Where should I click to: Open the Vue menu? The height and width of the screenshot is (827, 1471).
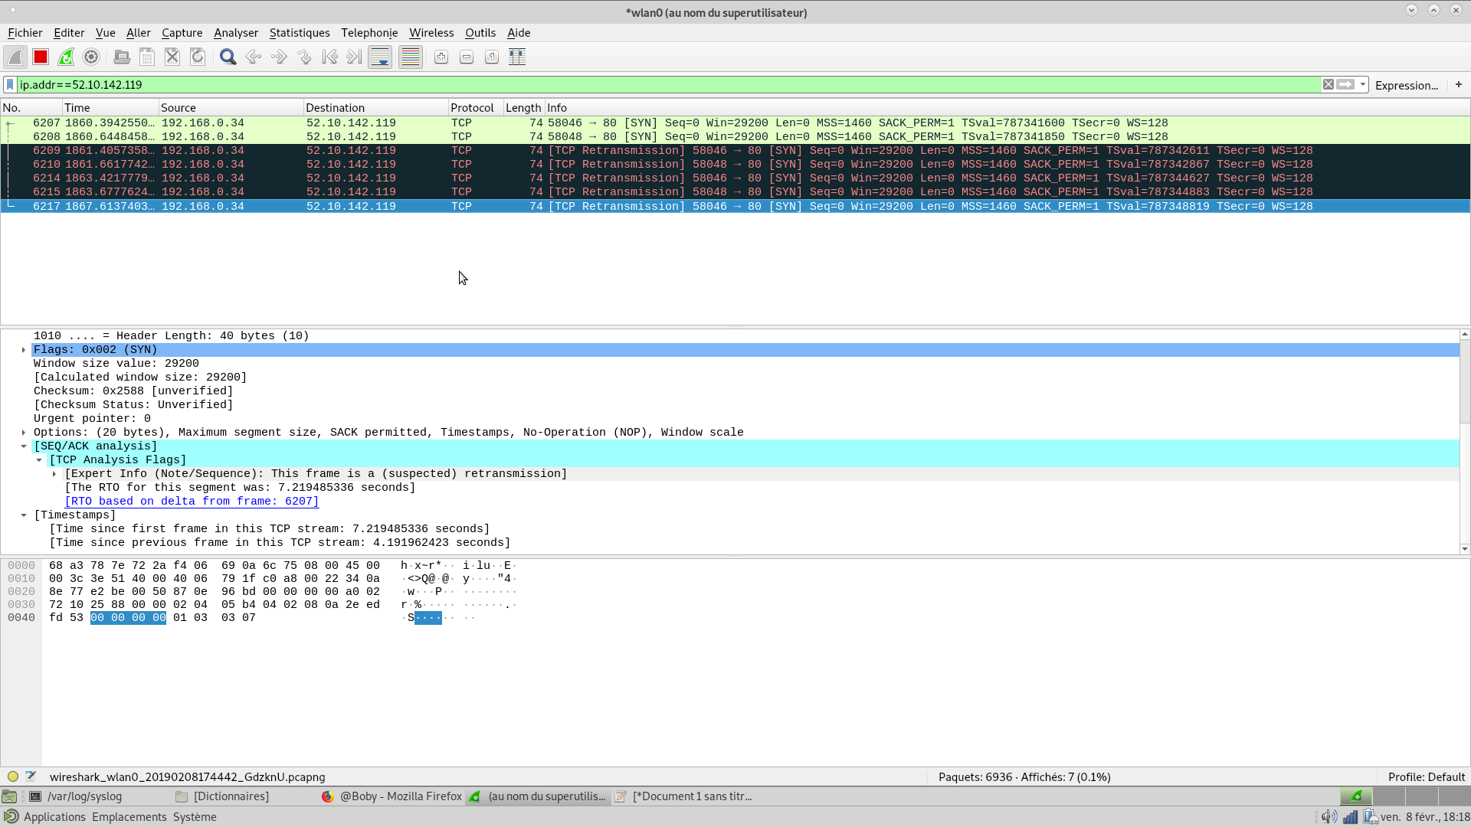click(x=105, y=32)
